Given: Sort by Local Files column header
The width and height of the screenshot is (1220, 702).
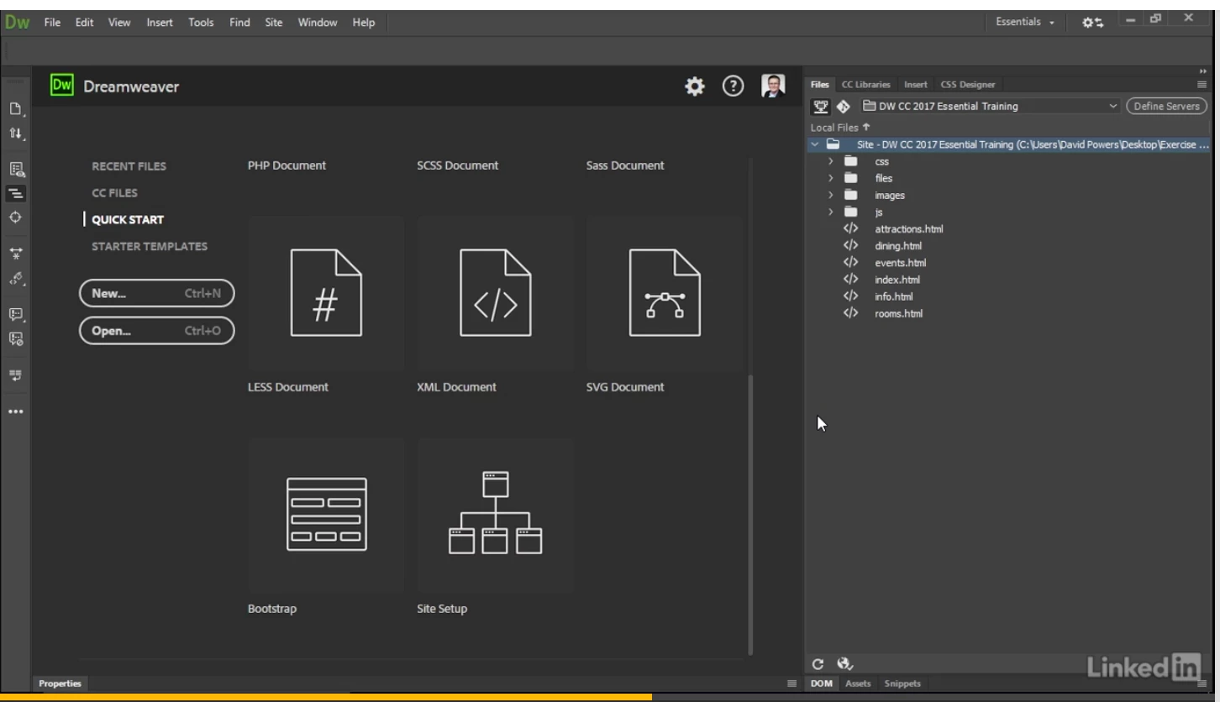Looking at the screenshot, I should 839,128.
